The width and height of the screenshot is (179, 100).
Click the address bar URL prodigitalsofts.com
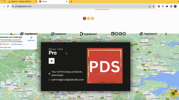[23, 6]
